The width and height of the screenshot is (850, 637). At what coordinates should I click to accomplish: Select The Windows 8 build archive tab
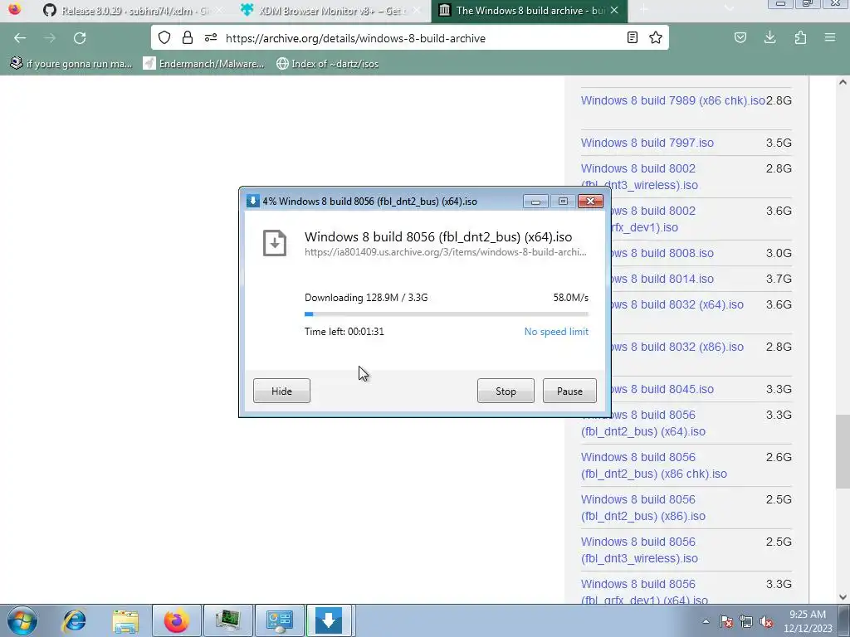click(529, 10)
